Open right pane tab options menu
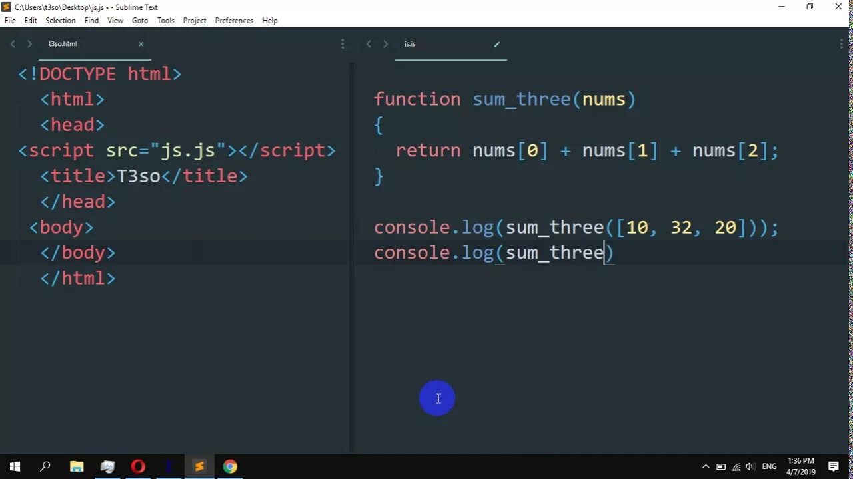The width and height of the screenshot is (853, 479). click(842, 44)
